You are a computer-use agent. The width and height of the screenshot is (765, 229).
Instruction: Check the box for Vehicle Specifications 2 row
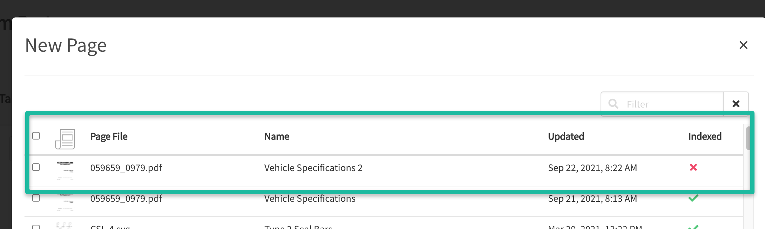[x=36, y=167]
